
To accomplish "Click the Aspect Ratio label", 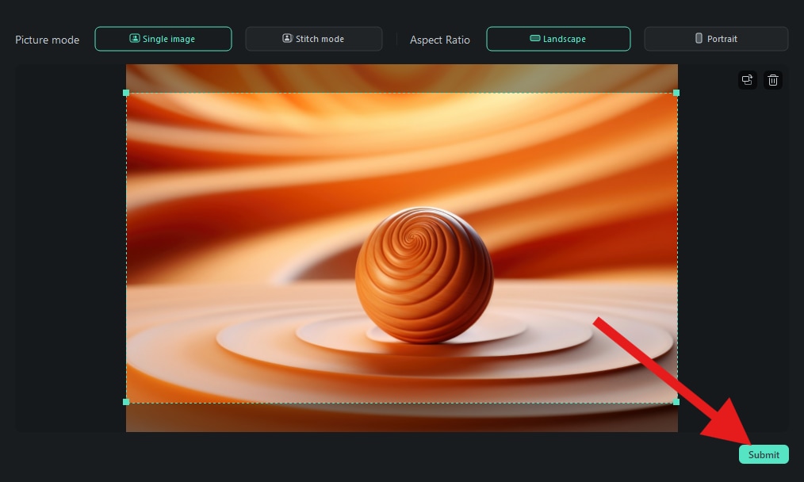I will coord(440,40).
